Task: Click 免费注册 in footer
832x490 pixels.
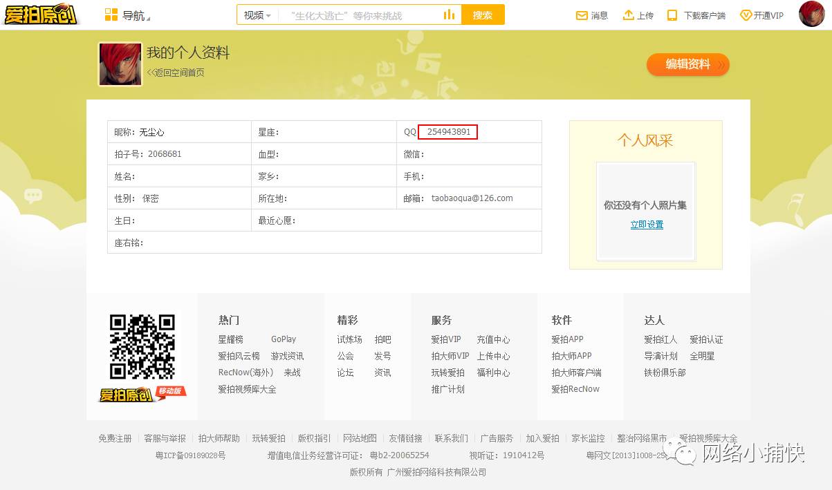Action: (x=115, y=438)
